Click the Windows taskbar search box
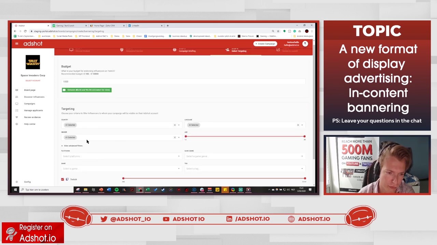 (46, 190)
